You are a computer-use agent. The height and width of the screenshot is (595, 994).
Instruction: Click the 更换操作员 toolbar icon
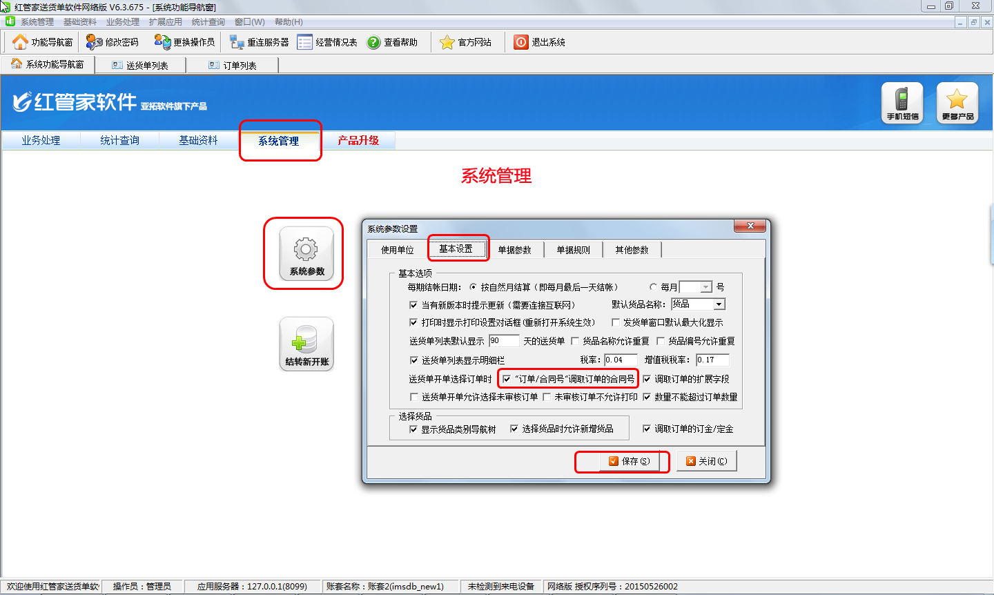(x=162, y=42)
